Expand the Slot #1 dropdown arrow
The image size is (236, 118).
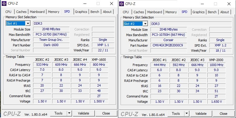(x=28, y=23)
